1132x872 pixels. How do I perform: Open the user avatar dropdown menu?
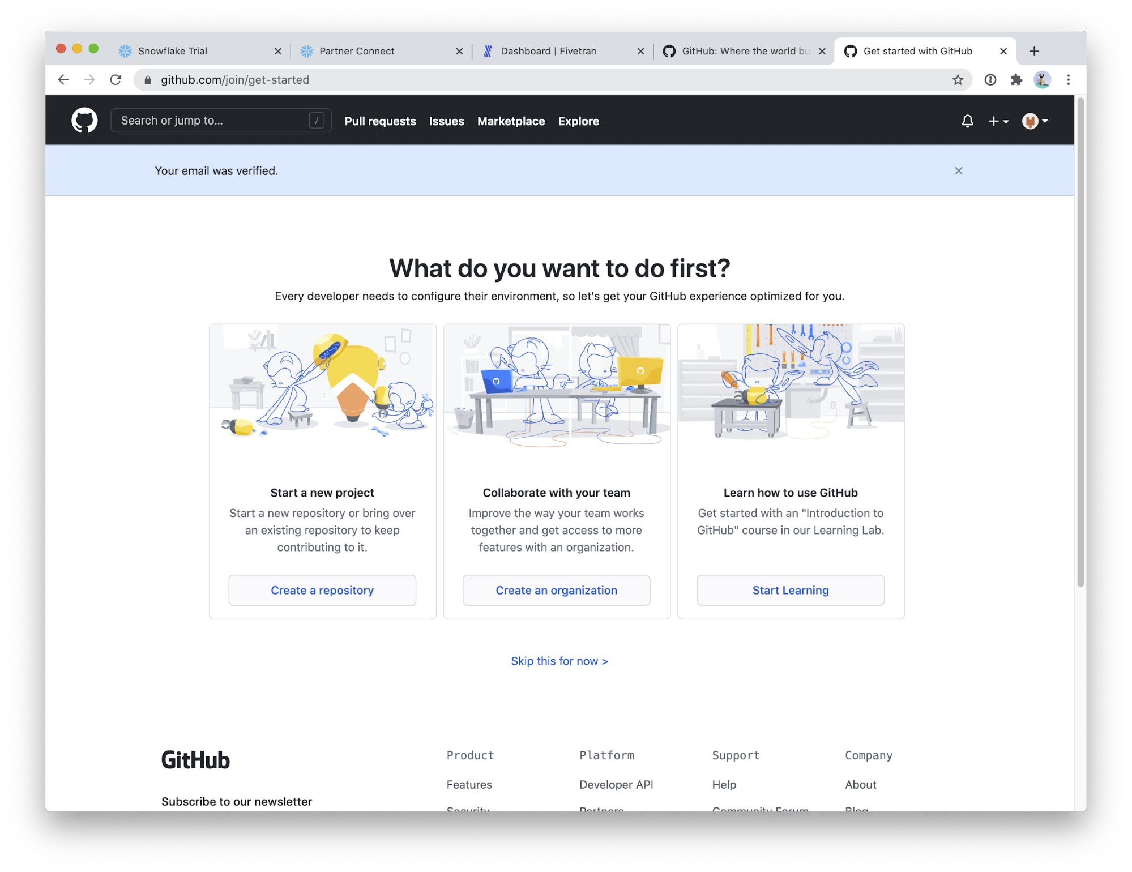click(x=1035, y=121)
